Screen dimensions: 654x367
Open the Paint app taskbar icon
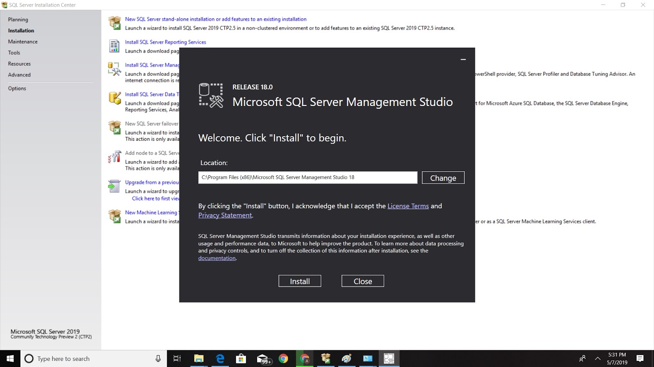pyautogui.click(x=347, y=358)
